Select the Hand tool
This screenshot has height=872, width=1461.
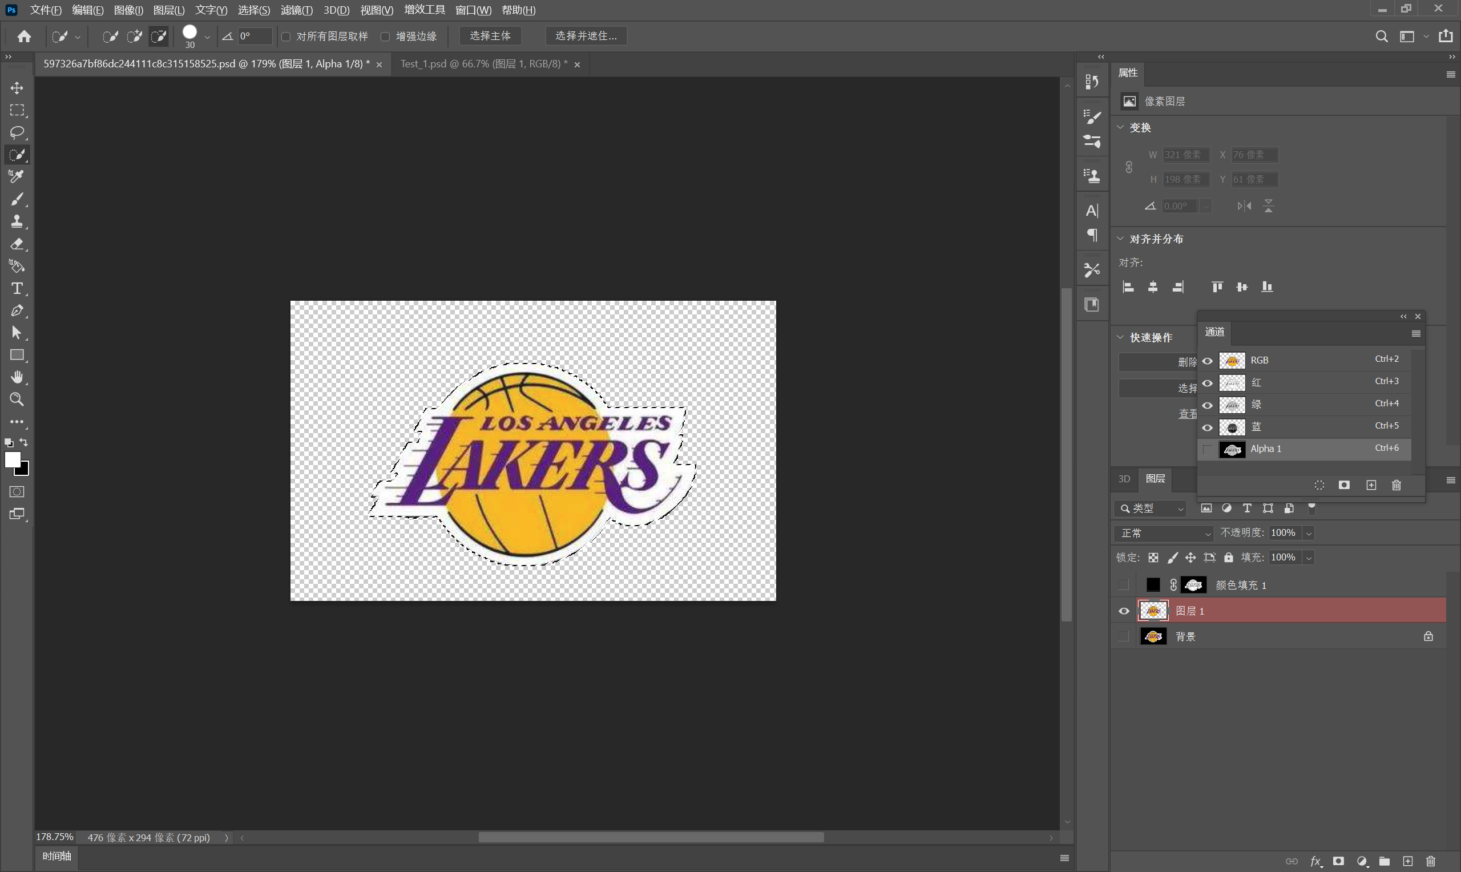(17, 377)
